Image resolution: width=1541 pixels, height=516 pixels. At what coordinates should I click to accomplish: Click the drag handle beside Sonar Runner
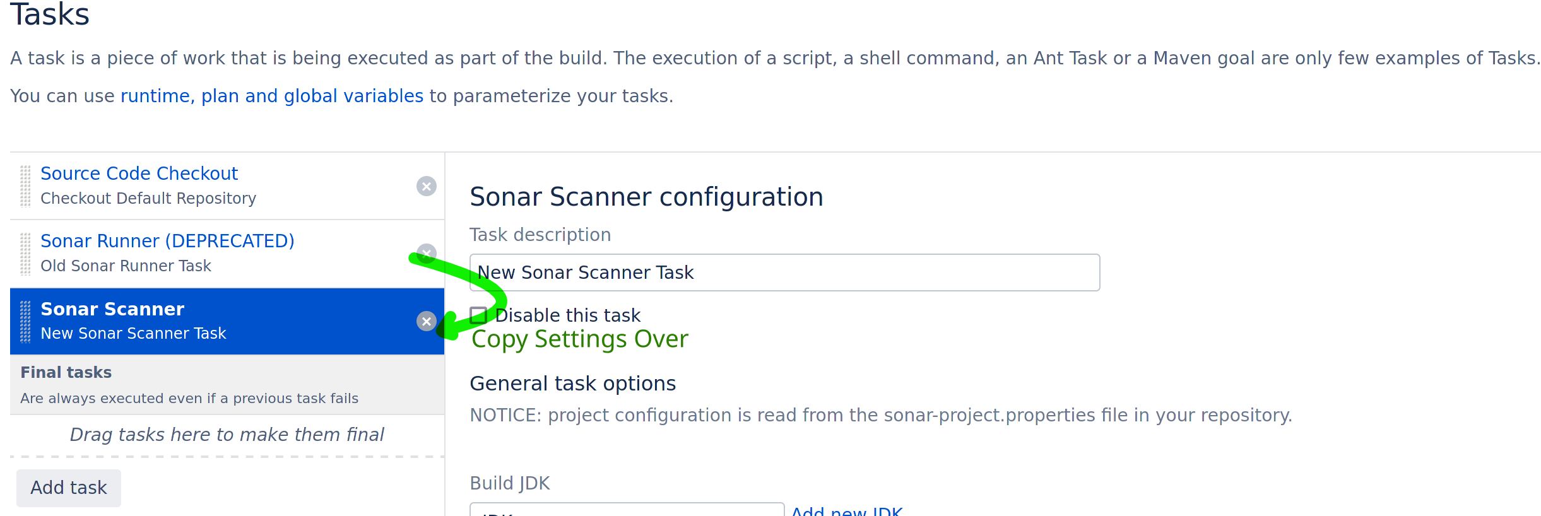pyautogui.click(x=25, y=254)
